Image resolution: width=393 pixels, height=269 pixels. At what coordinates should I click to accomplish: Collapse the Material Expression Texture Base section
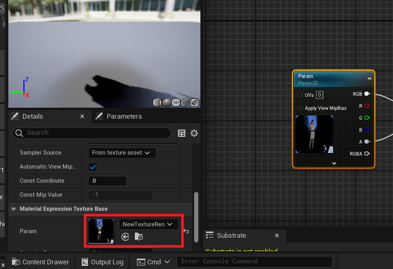point(13,209)
